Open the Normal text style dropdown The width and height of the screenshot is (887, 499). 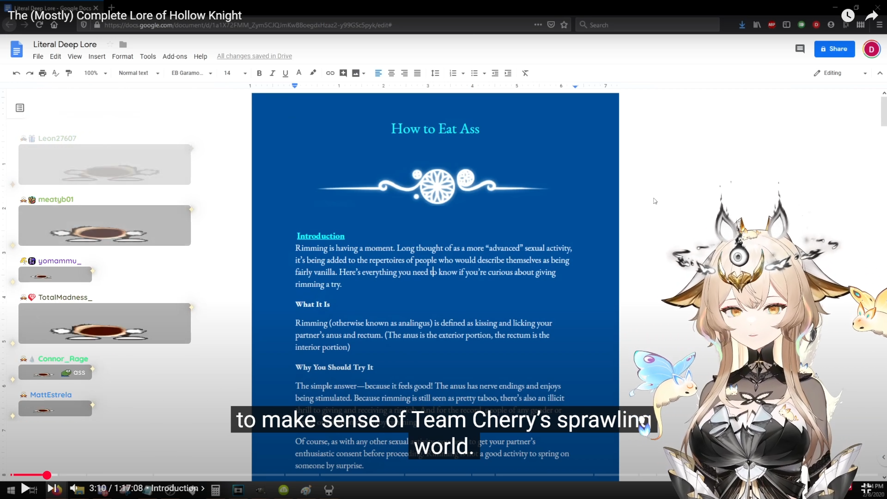(139, 73)
